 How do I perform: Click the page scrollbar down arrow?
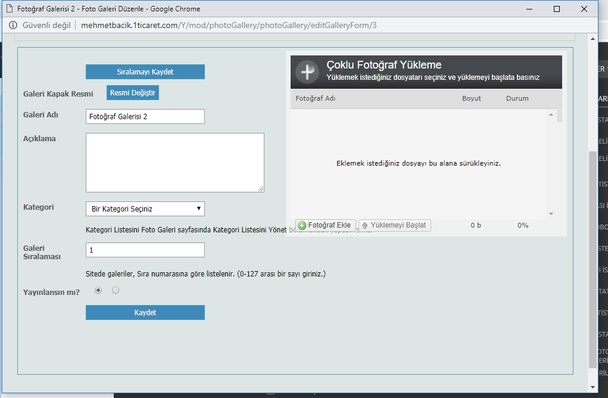[x=593, y=387]
